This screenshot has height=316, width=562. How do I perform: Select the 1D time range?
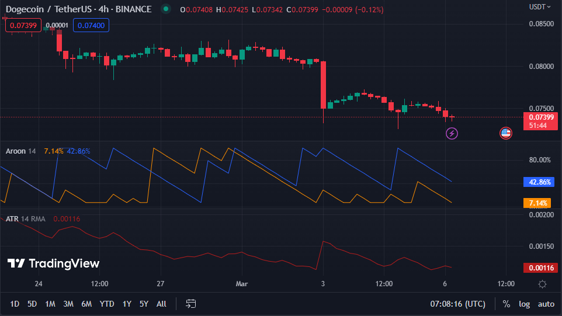click(x=15, y=304)
